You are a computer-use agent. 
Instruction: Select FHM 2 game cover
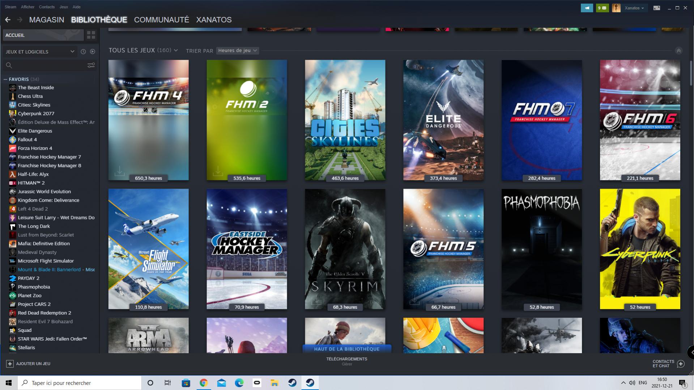click(x=247, y=120)
